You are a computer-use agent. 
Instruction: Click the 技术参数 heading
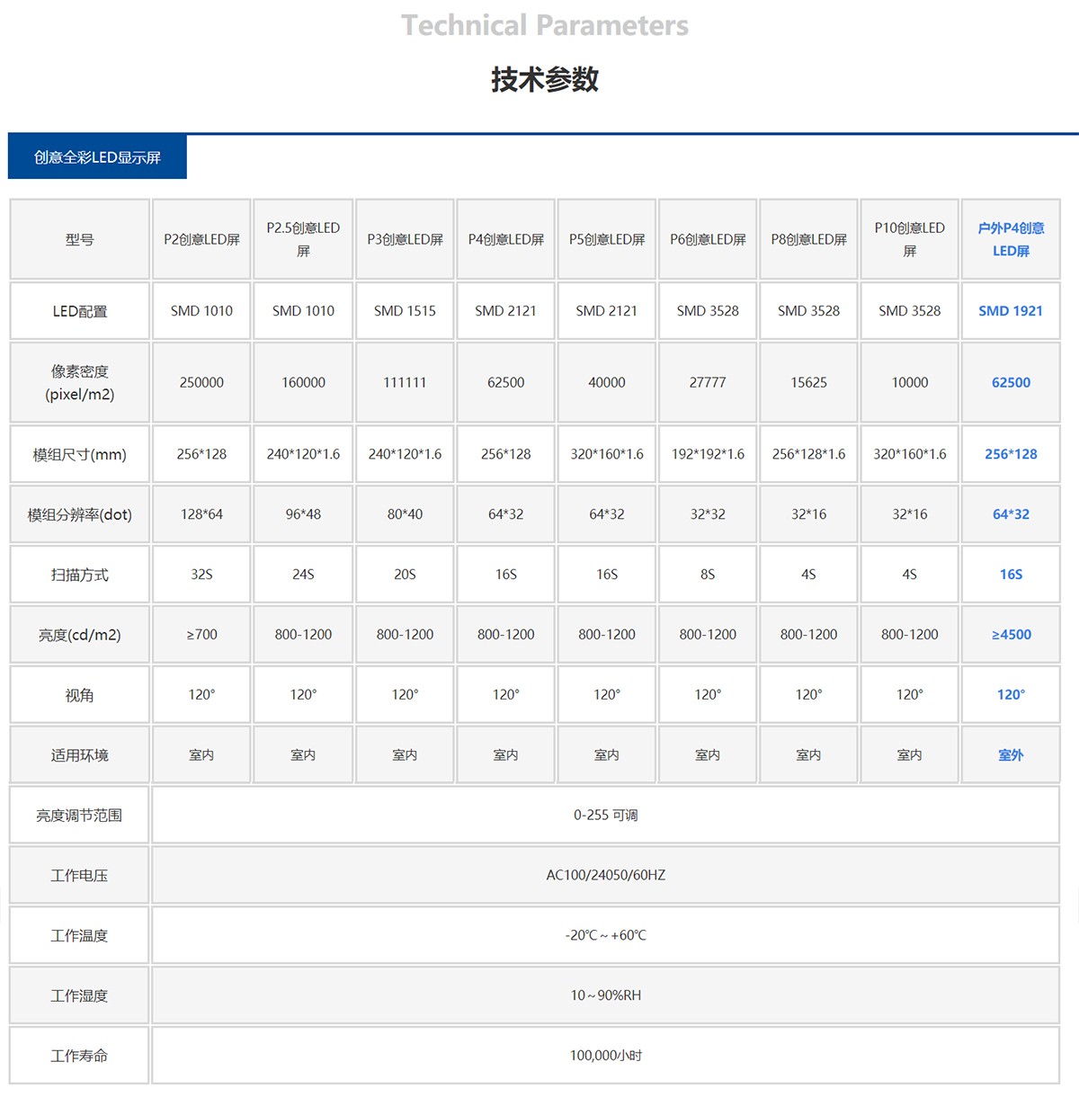544,80
